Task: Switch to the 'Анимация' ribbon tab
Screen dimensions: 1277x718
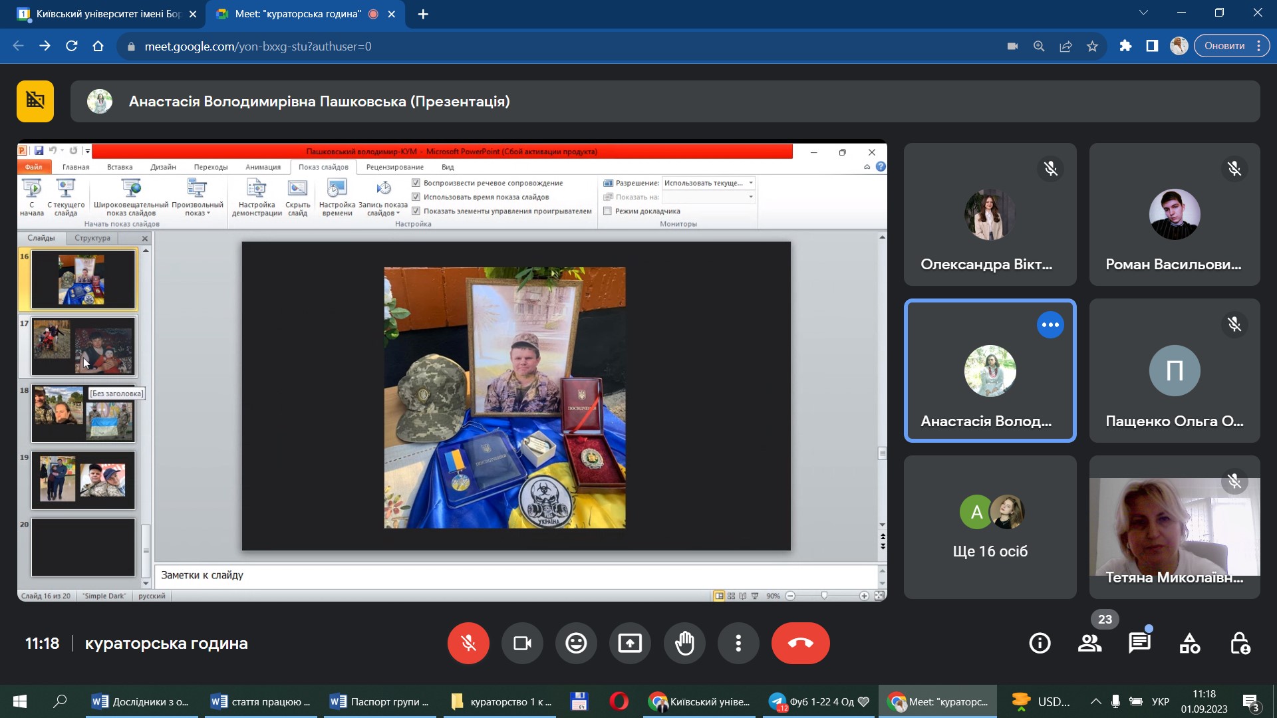Action: pos(263,167)
